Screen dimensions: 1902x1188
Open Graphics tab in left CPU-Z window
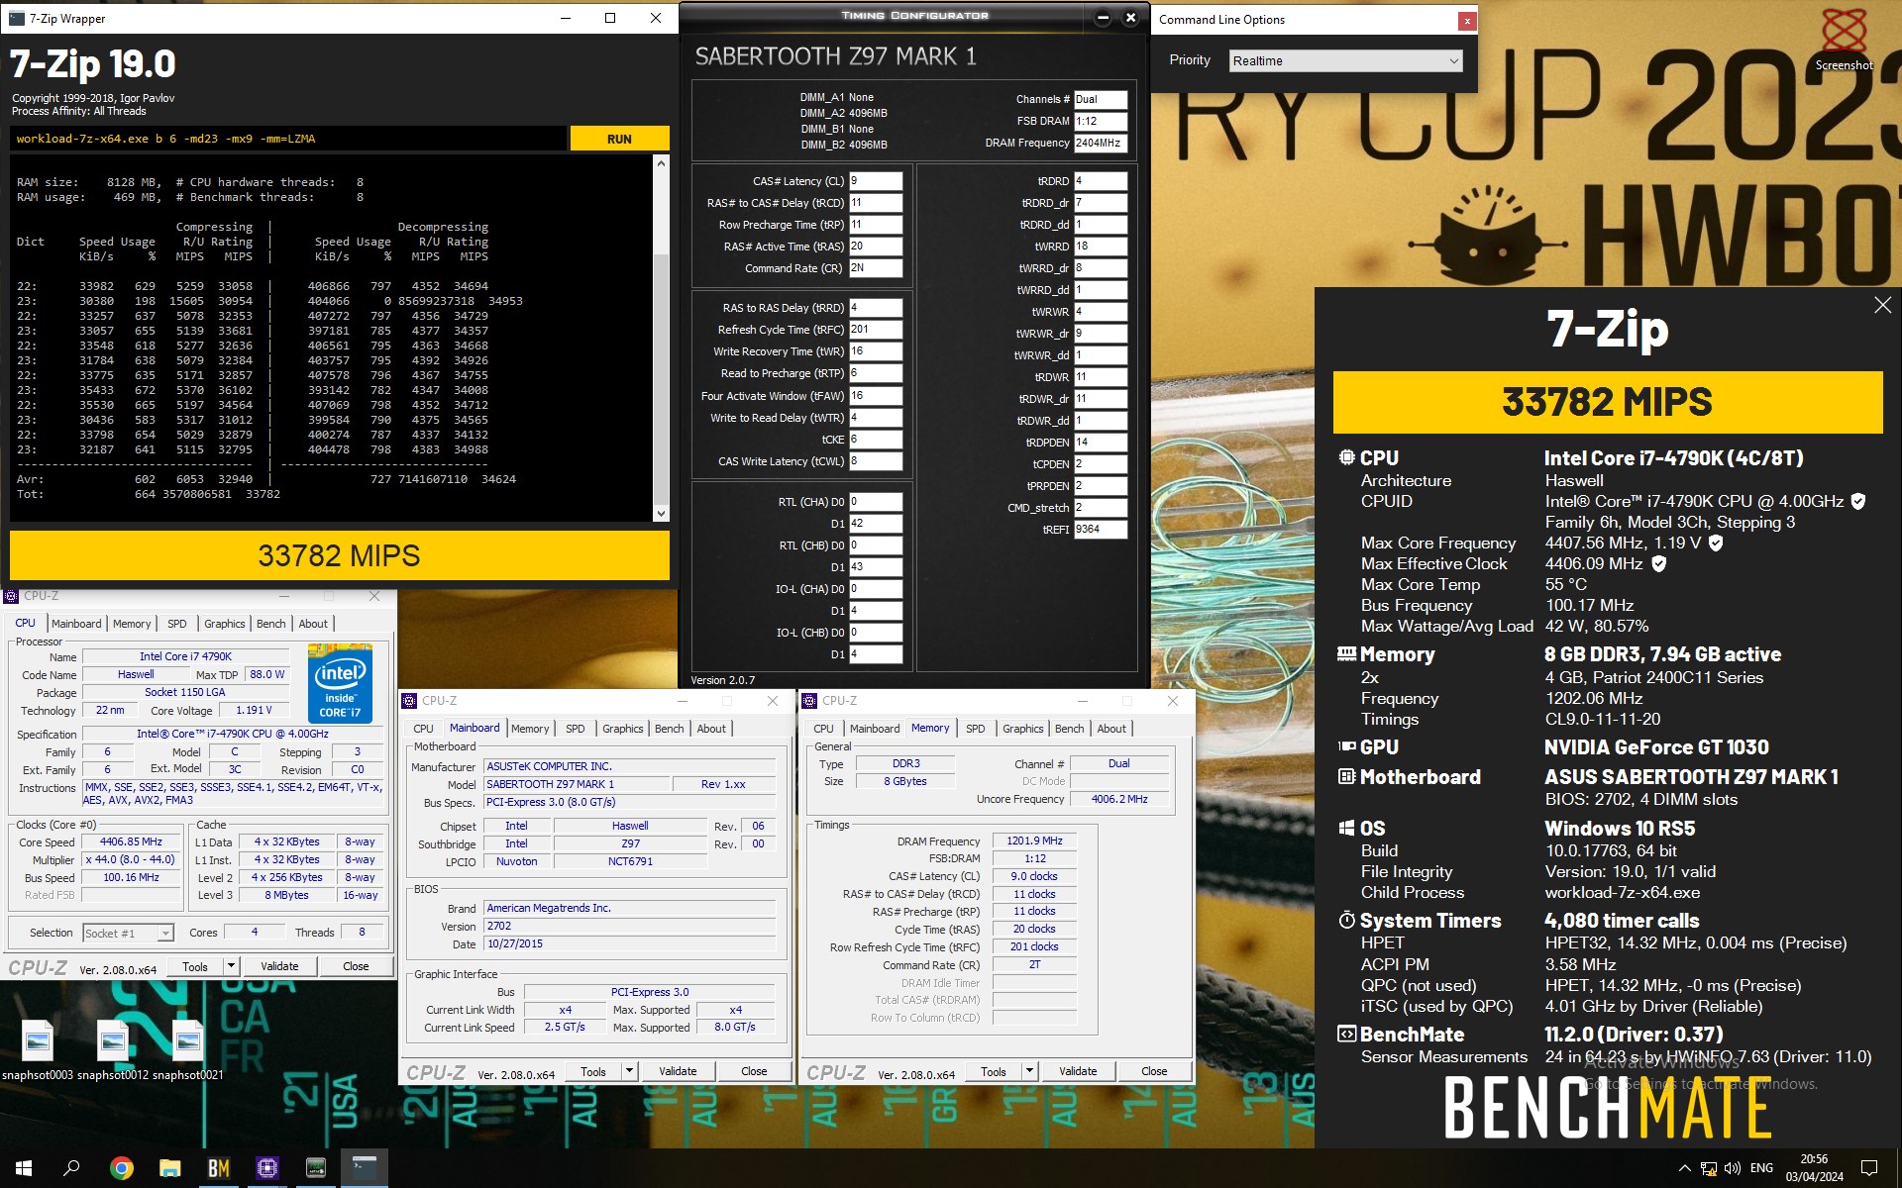225,624
